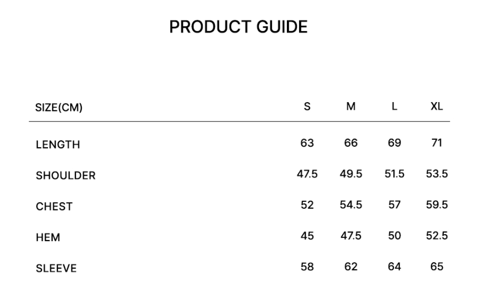
Task: Click the SLEEVE row label
Action: pyautogui.click(x=56, y=269)
